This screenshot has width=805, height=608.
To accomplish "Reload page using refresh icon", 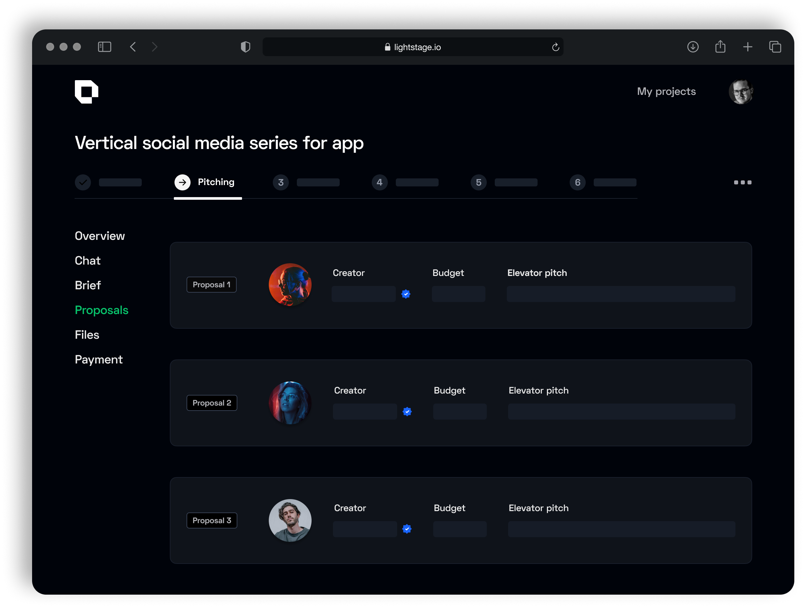I will coord(555,47).
